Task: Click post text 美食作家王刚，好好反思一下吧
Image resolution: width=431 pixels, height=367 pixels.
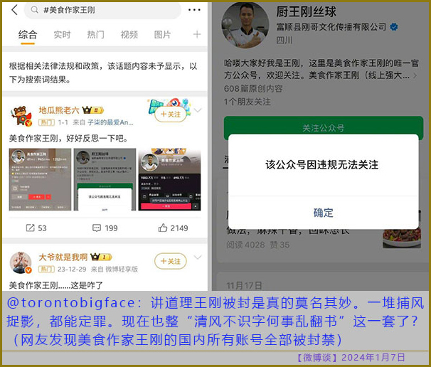Action: [x=68, y=138]
